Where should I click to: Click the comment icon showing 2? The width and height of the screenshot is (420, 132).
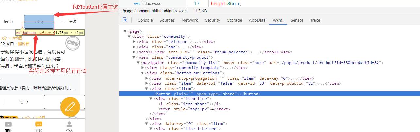pos(22,102)
